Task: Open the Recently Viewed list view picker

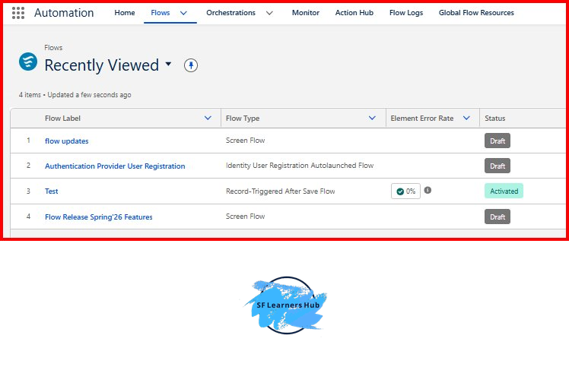Action: [x=168, y=64]
